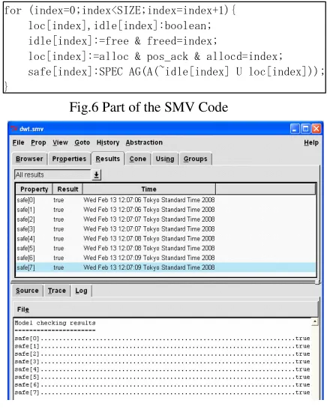Select the safe[3] result row

pyautogui.click(x=166, y=229)
